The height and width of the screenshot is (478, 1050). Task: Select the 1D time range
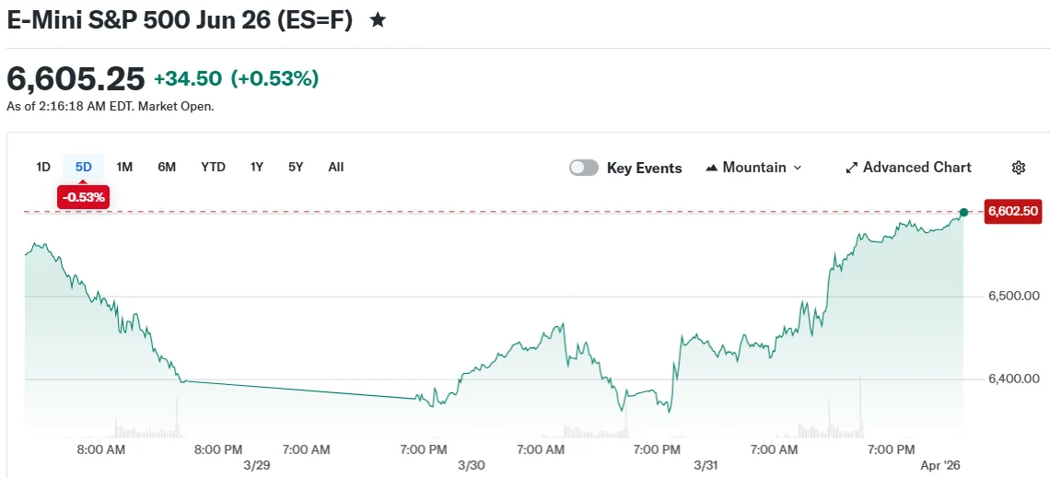click(x=43, y=167)
